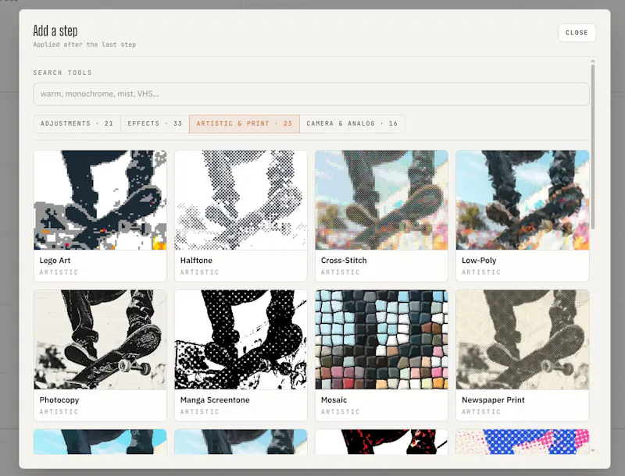Switch to the Effects tab

[x=155, y=124]
